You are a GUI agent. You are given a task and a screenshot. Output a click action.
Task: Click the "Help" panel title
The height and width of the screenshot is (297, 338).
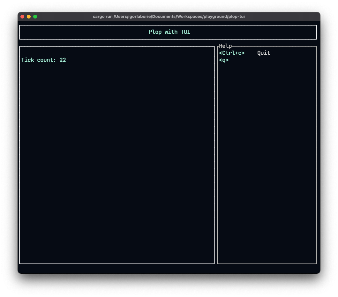(225, 46)
